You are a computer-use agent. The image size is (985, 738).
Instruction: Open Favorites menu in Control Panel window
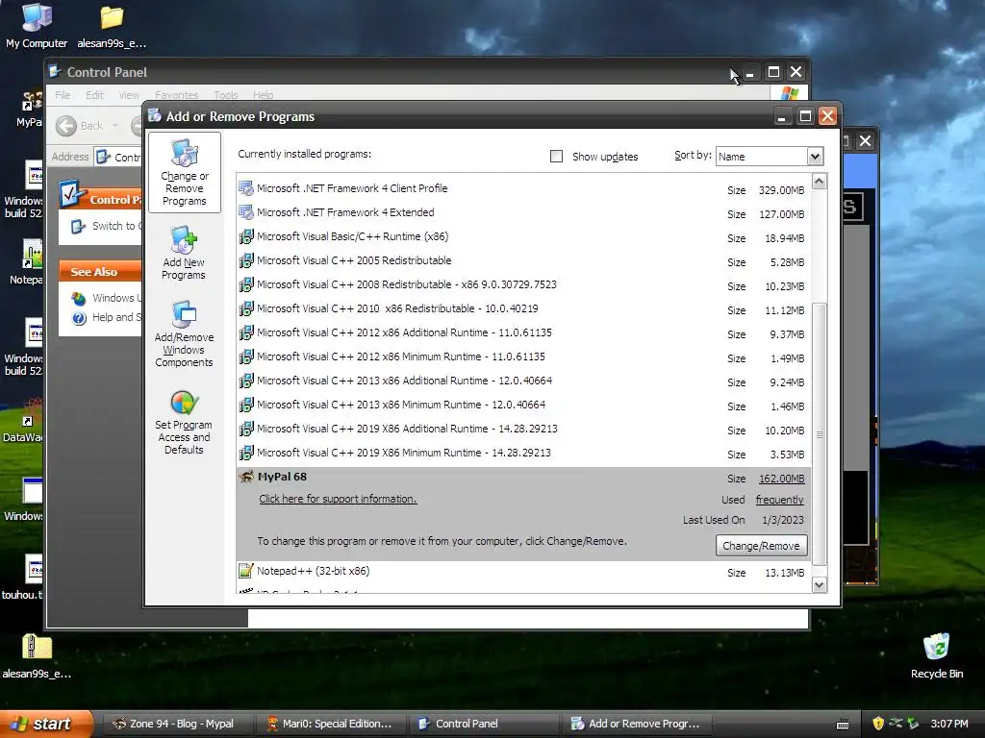pos(177,95)
